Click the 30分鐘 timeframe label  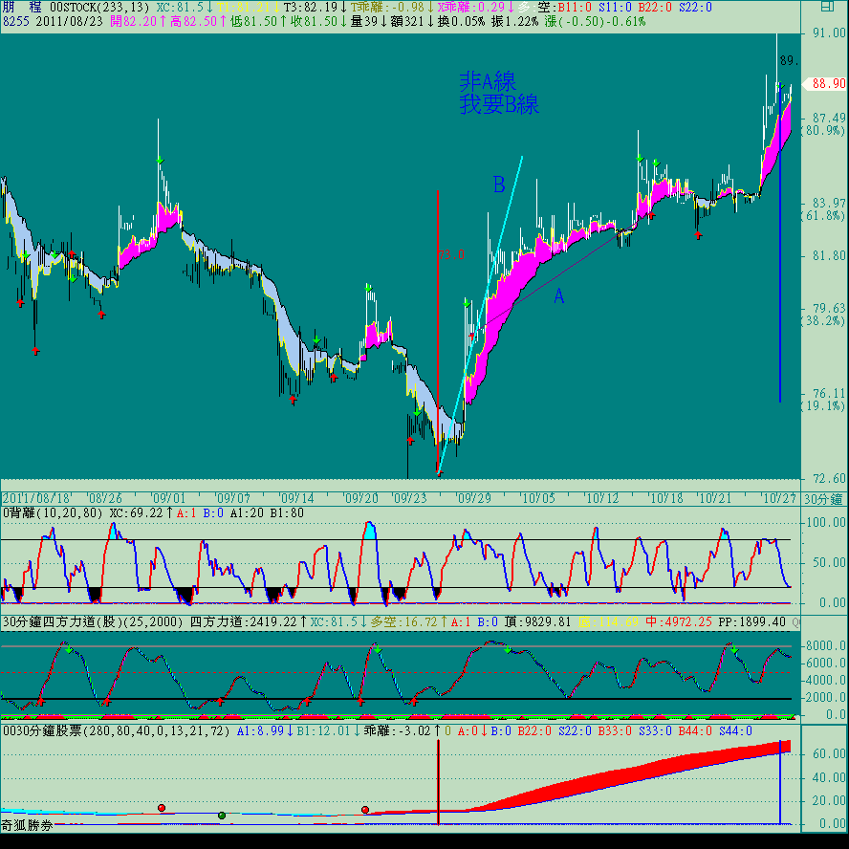click(x=823, y=499)
